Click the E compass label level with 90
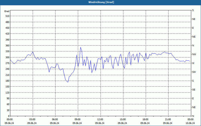This screenshot has width=201, height=126. coord(193,99)
